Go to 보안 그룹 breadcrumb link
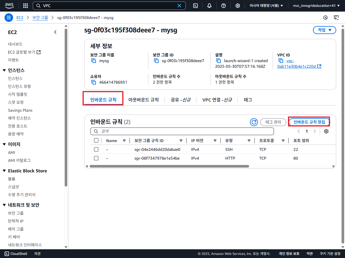The width and height of the screenshot is (345, 258). click(40, 18)
